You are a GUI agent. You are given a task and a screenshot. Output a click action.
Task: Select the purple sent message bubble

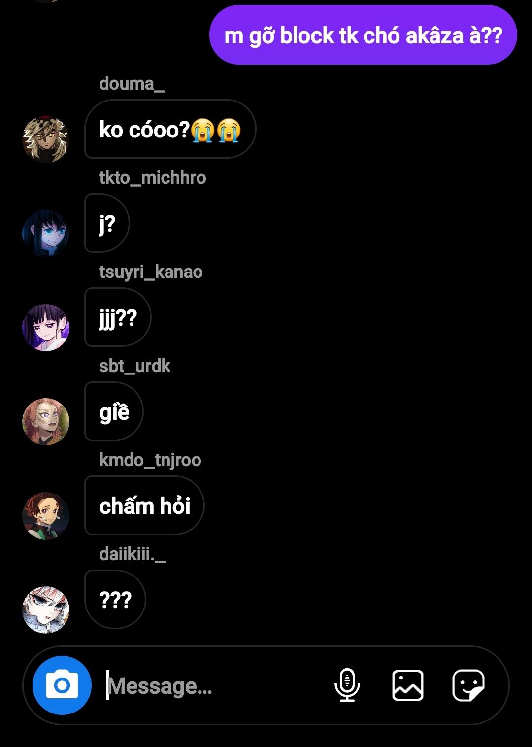363,35
